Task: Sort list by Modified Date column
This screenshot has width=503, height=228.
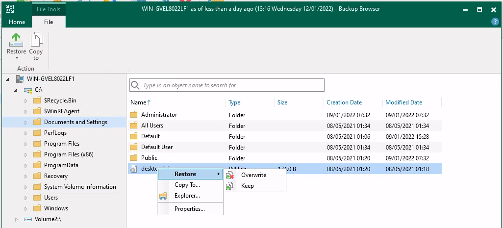Action: click(x=403, y=102)
